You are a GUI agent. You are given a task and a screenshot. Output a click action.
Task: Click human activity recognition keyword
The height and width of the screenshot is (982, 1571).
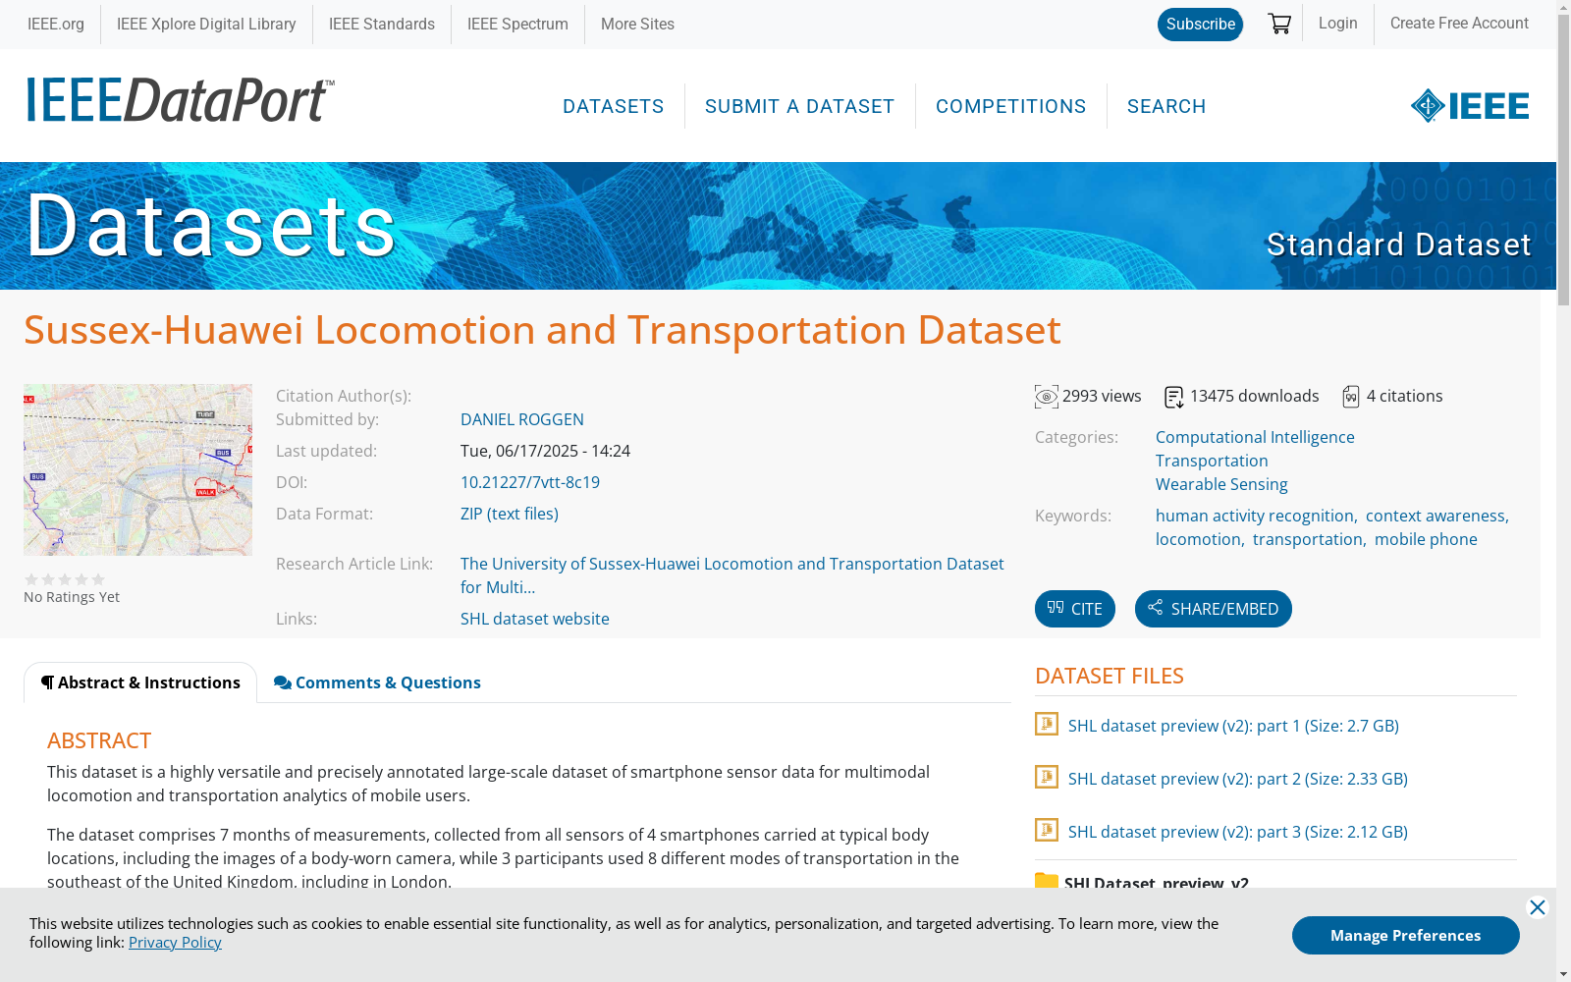point(1255,516)
